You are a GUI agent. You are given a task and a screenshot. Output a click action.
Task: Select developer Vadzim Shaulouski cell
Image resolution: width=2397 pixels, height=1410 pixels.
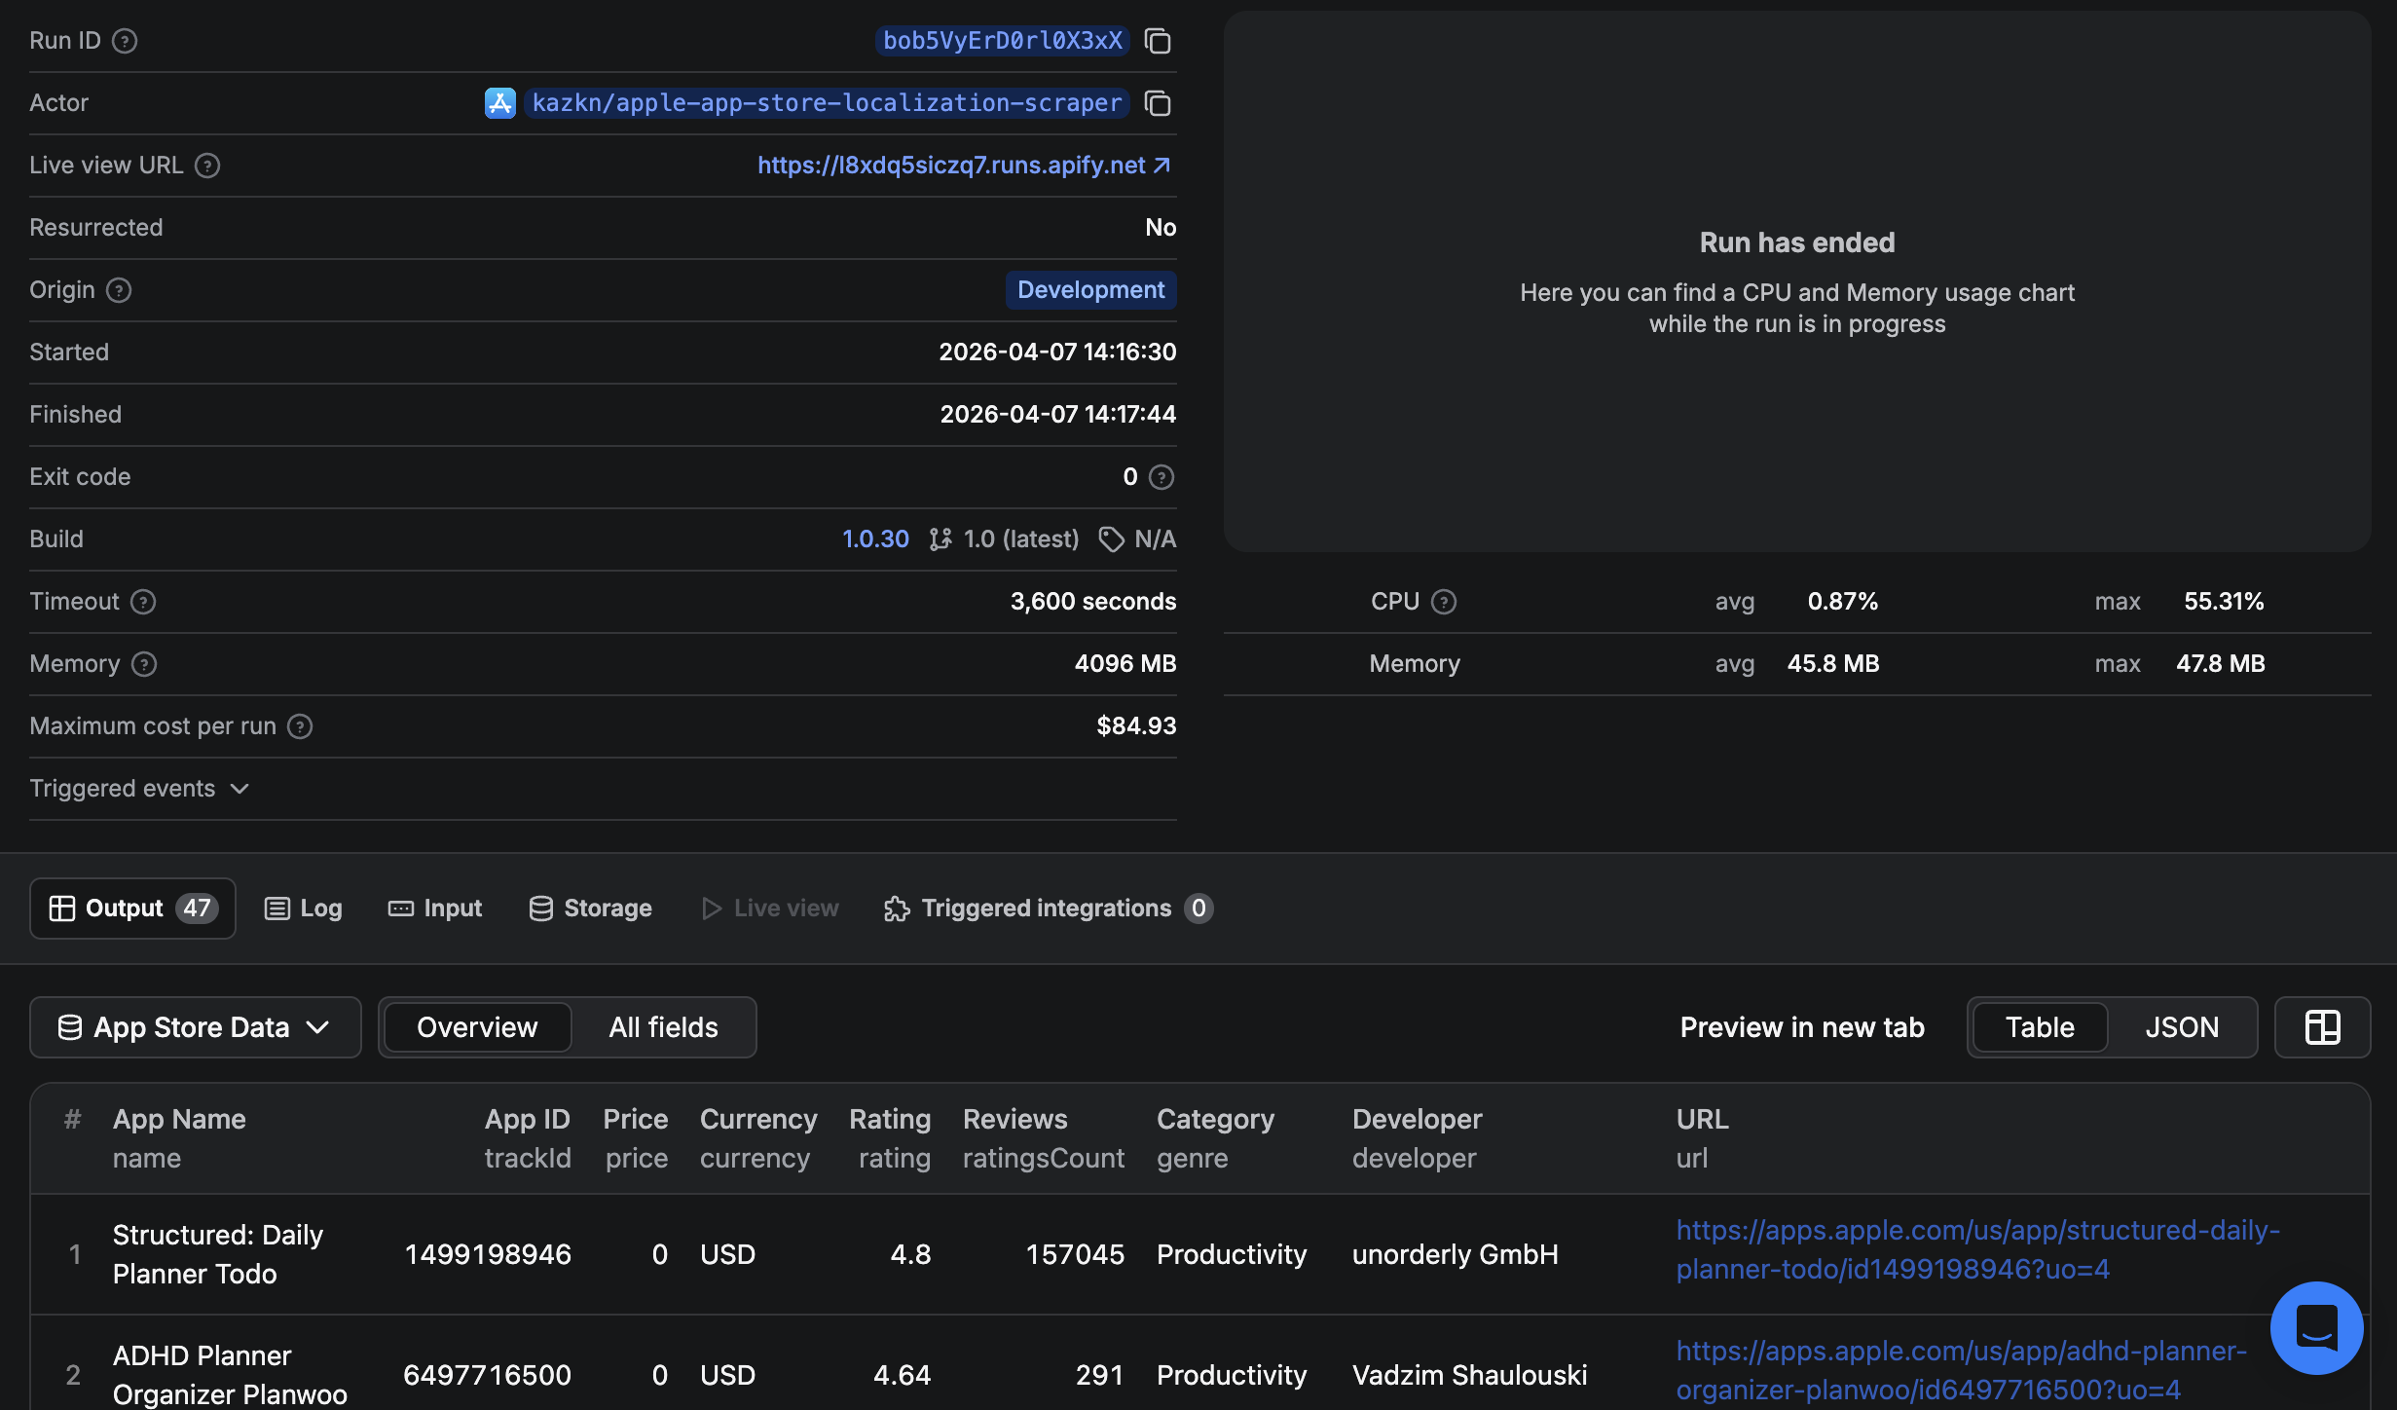[1469, 1375]
